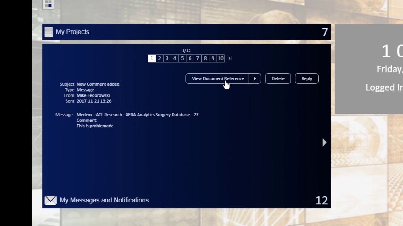This screenshot has height=226, width=403.
Task: Click sender name Mike Fedorowski
Action: pos(93,95)
